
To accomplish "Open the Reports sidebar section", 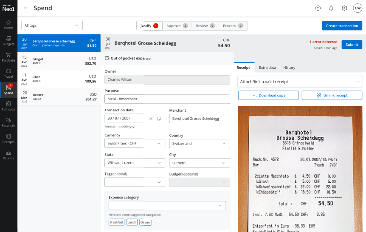I will [8, 155].
